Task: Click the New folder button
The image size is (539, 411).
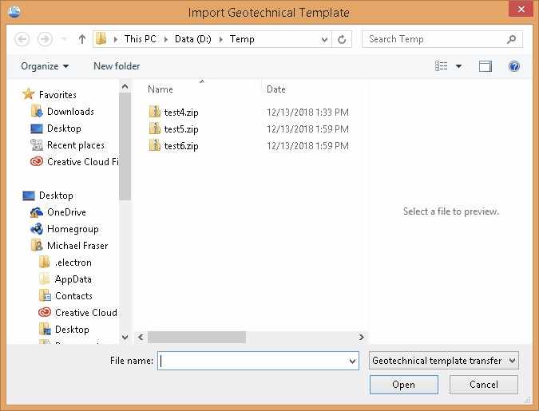Action: [116, 66]
